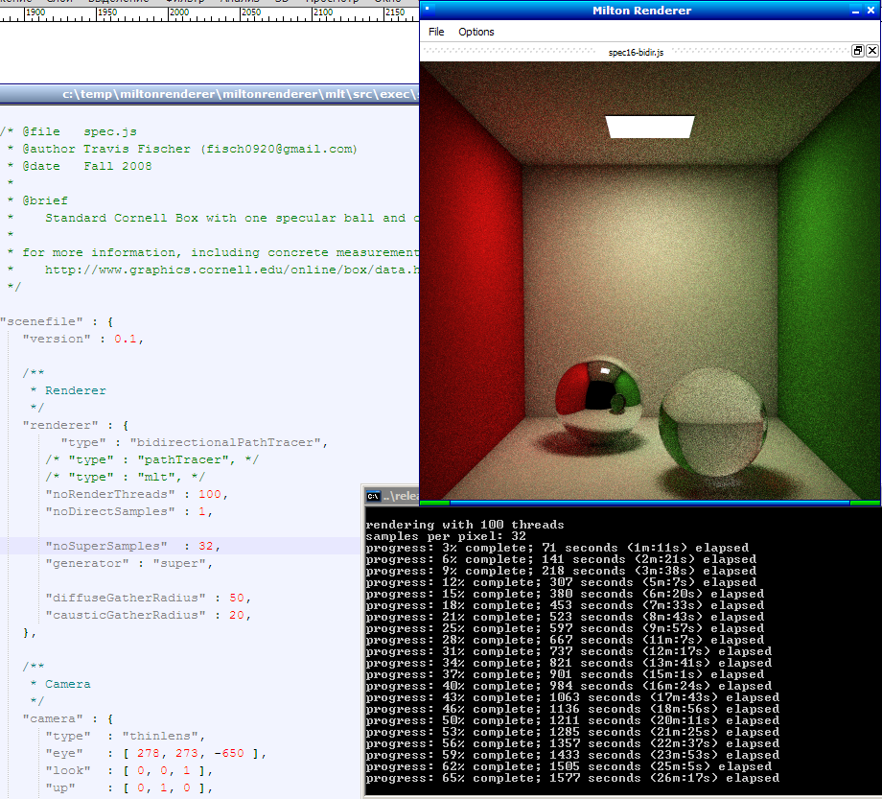Click the Cornell graphics URL in comment

pyautogui.click(x=230, y=270)
